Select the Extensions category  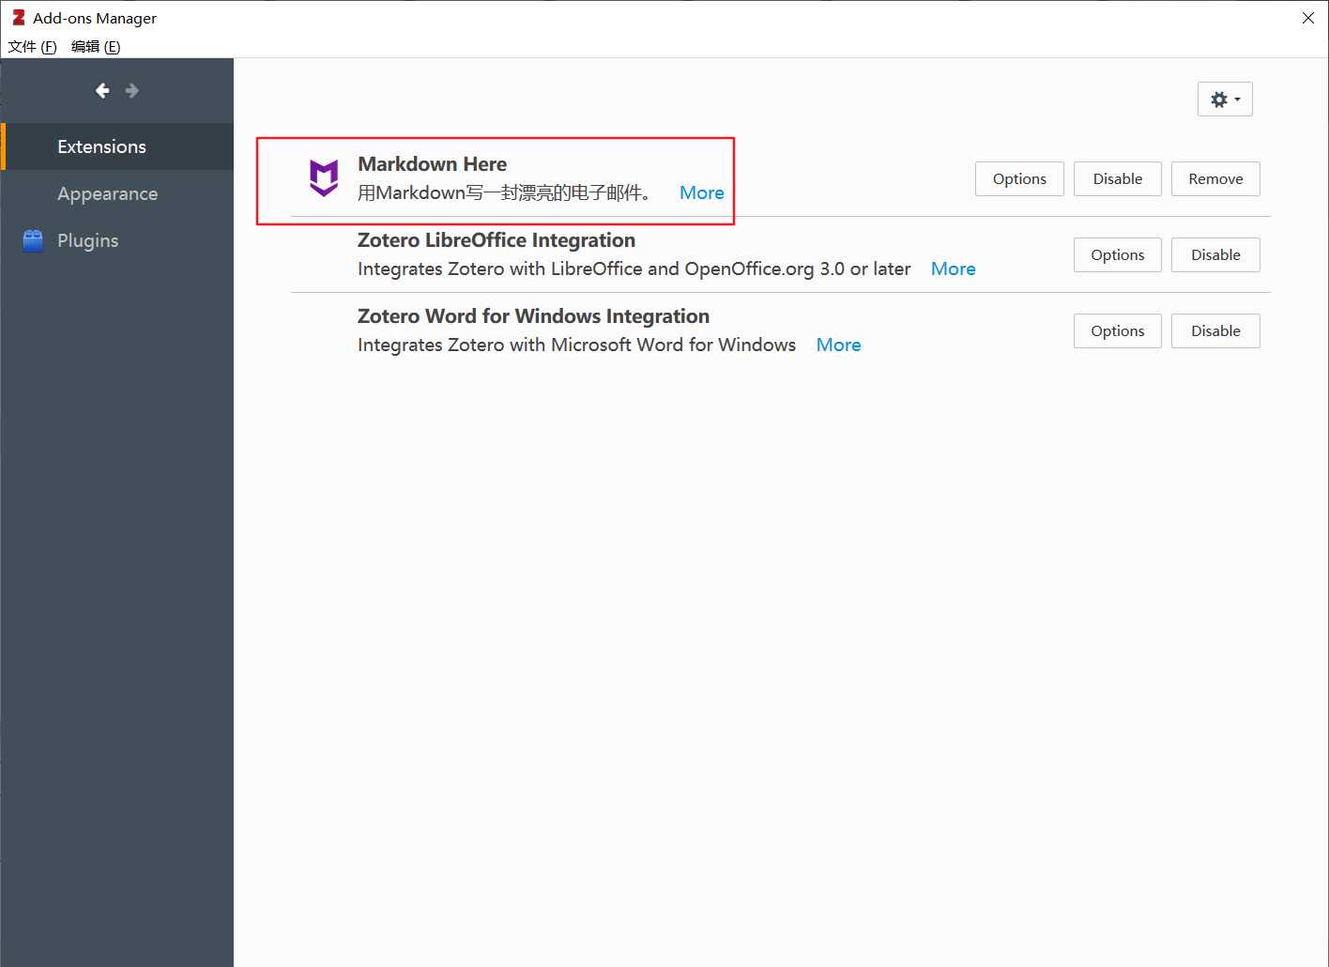point(117,146)
